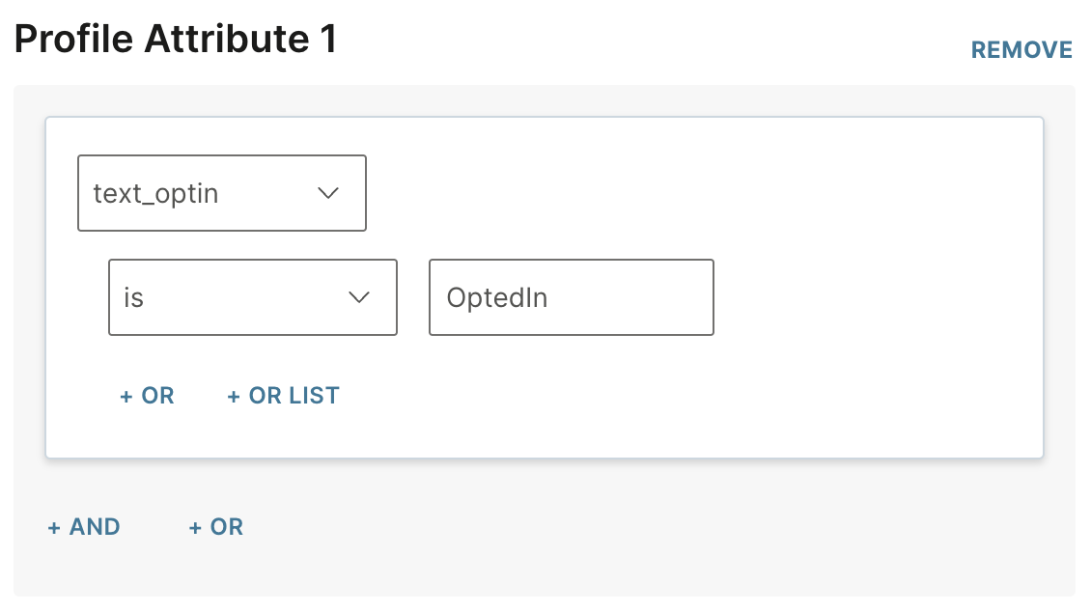1091x612 pixels.
Task: Click the plus sign next to AND
Action: click(54, 527)
